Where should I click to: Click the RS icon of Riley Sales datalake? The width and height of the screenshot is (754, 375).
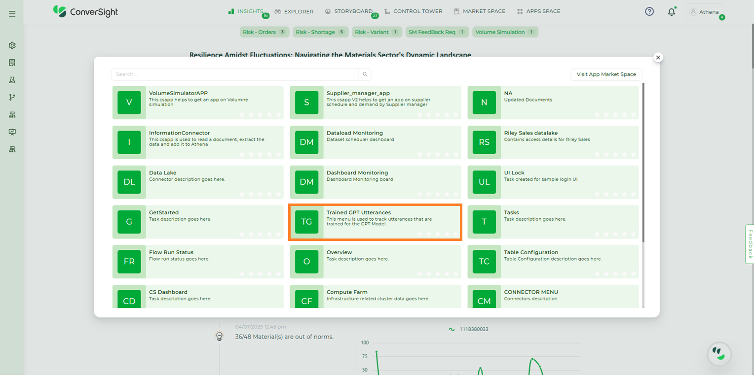pos(484,142)
